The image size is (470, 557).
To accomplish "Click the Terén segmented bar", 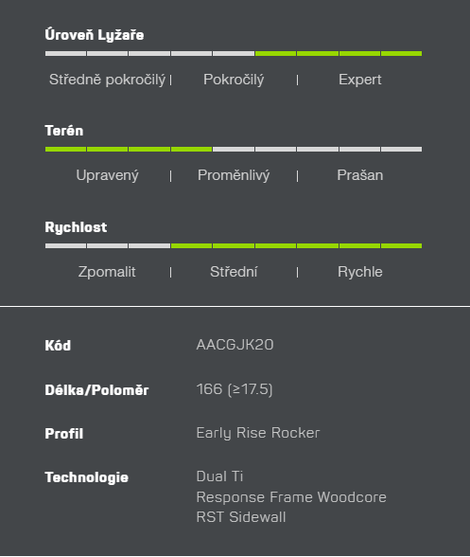I will (x=234, y=150).
